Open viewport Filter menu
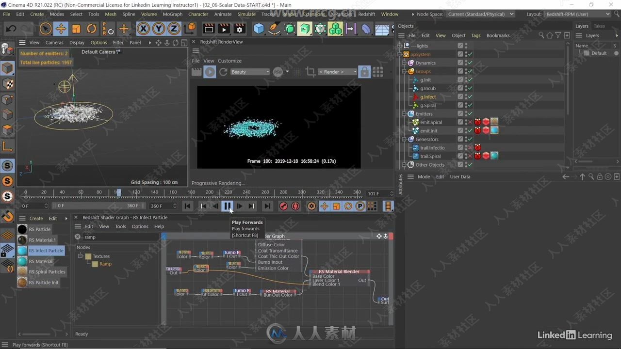 tap(118, 43)
